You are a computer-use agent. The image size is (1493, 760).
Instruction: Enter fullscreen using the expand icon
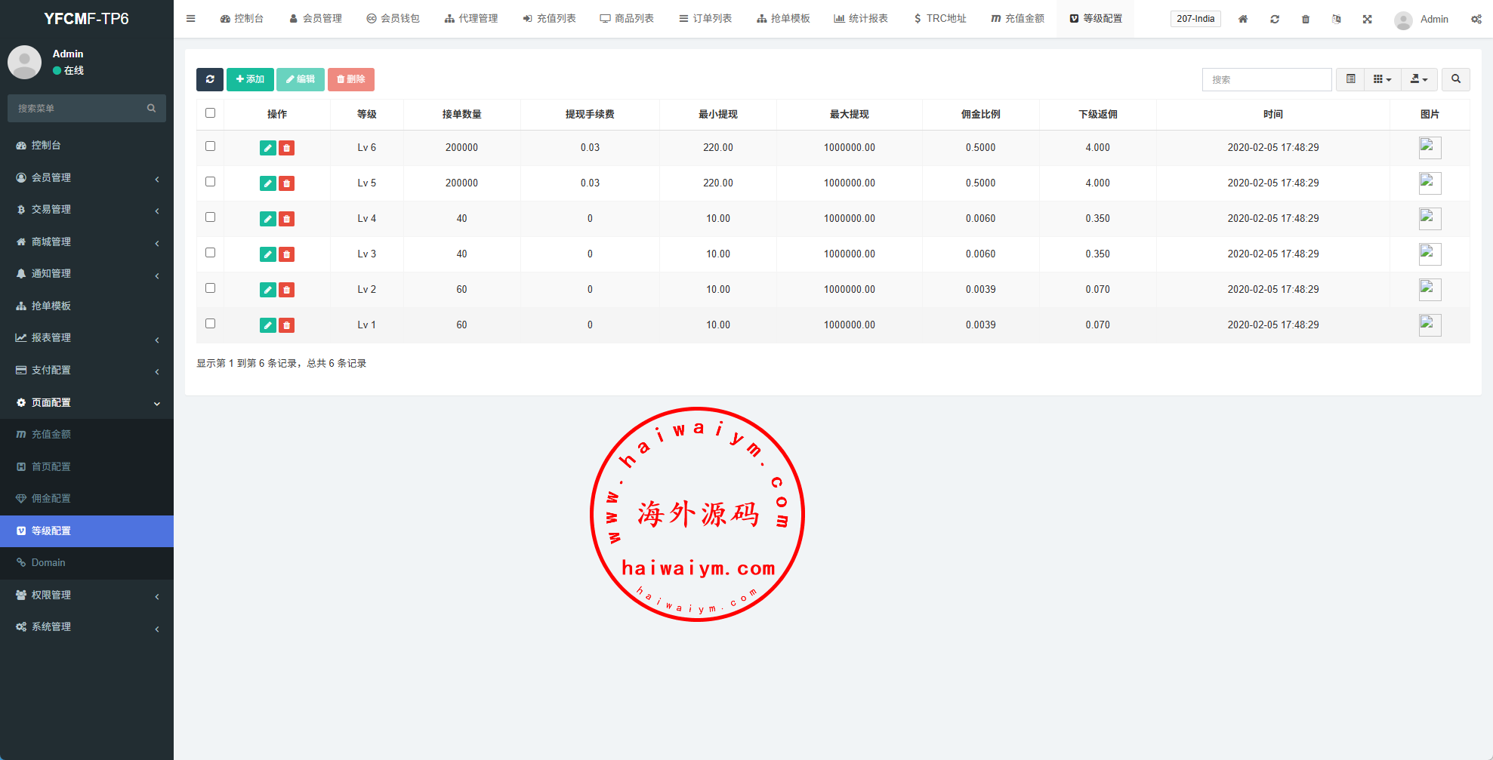click(1367, 19)
